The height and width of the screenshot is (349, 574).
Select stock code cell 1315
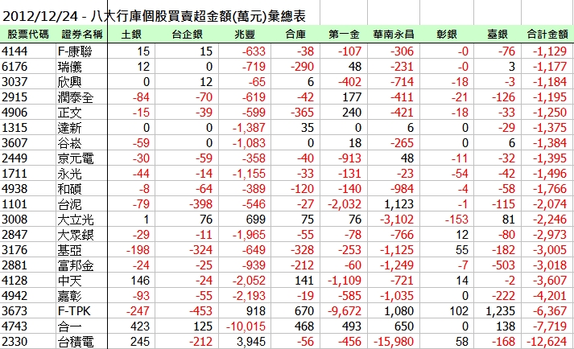[14, 128]
